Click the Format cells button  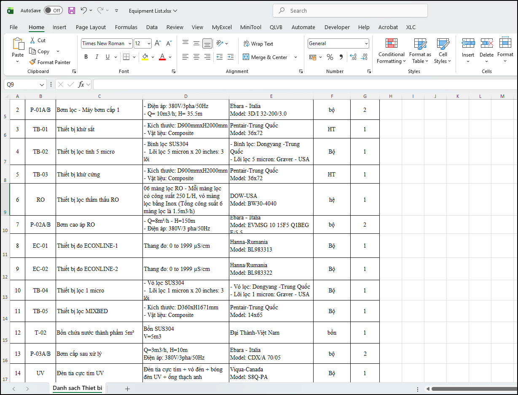point(505,51)
